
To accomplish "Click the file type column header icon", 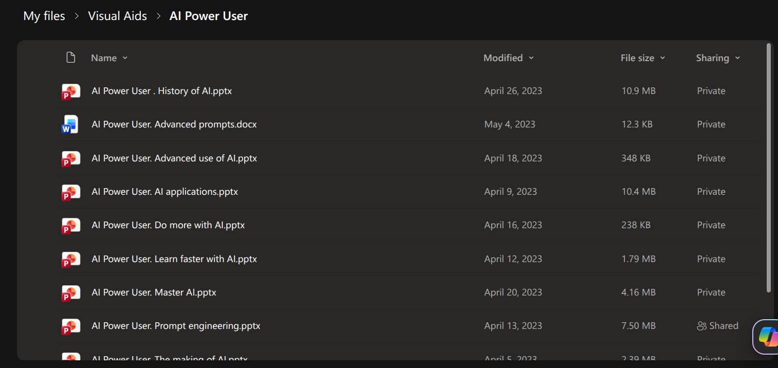I will click(71, 58).
